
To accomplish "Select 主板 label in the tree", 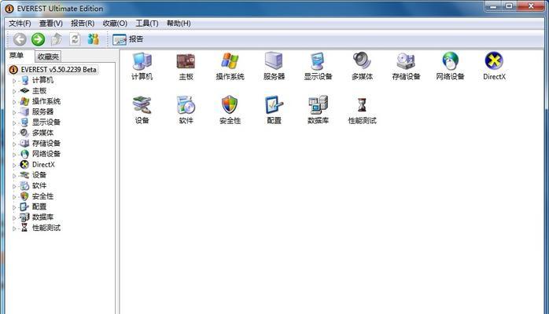I will (39, 91).
